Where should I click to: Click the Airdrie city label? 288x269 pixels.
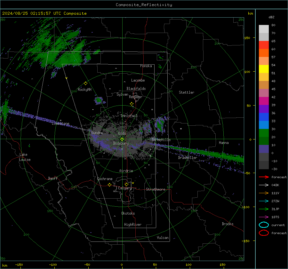coord(126,171)
